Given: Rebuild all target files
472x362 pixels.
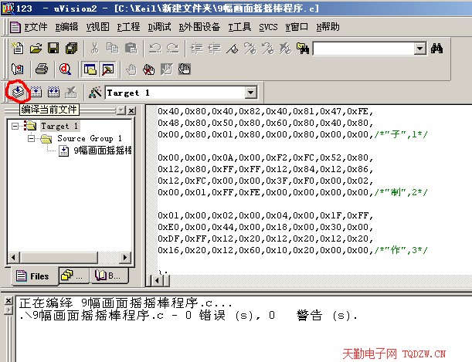Looking at the screenshot, I should pos(53,92).
